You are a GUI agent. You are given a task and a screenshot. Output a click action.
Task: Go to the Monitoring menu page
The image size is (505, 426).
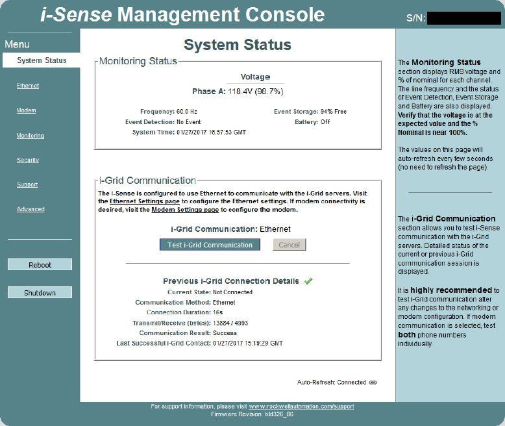31,136
